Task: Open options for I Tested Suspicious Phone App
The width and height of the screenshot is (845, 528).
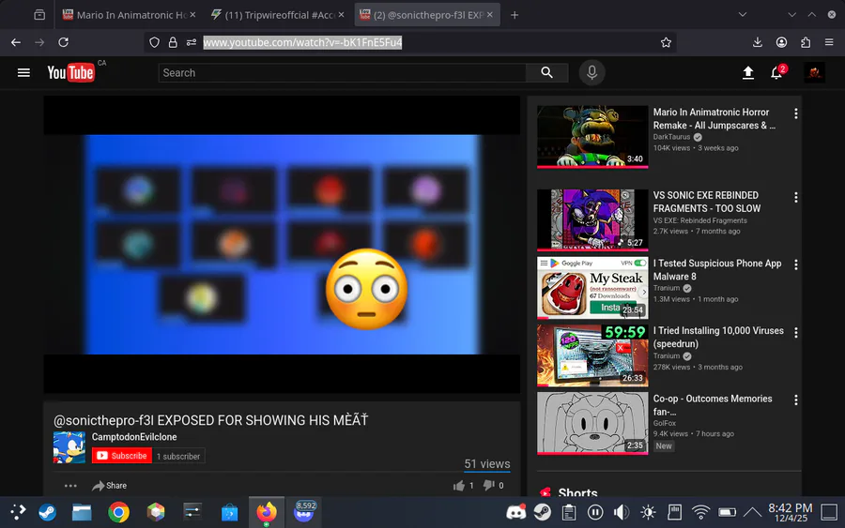Action: (796, 264)
